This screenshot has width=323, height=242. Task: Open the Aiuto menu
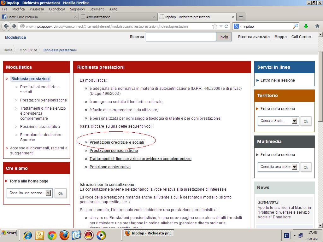113,9
